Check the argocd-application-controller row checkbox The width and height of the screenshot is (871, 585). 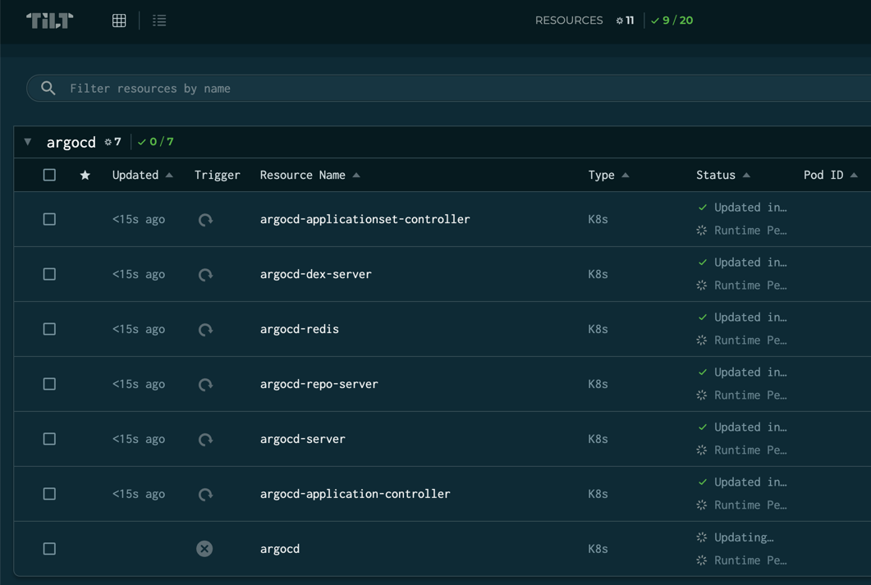click(49, 494)
